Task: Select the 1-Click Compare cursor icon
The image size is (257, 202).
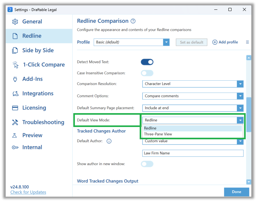Action: pyautogui.click(x=15, y=65)
